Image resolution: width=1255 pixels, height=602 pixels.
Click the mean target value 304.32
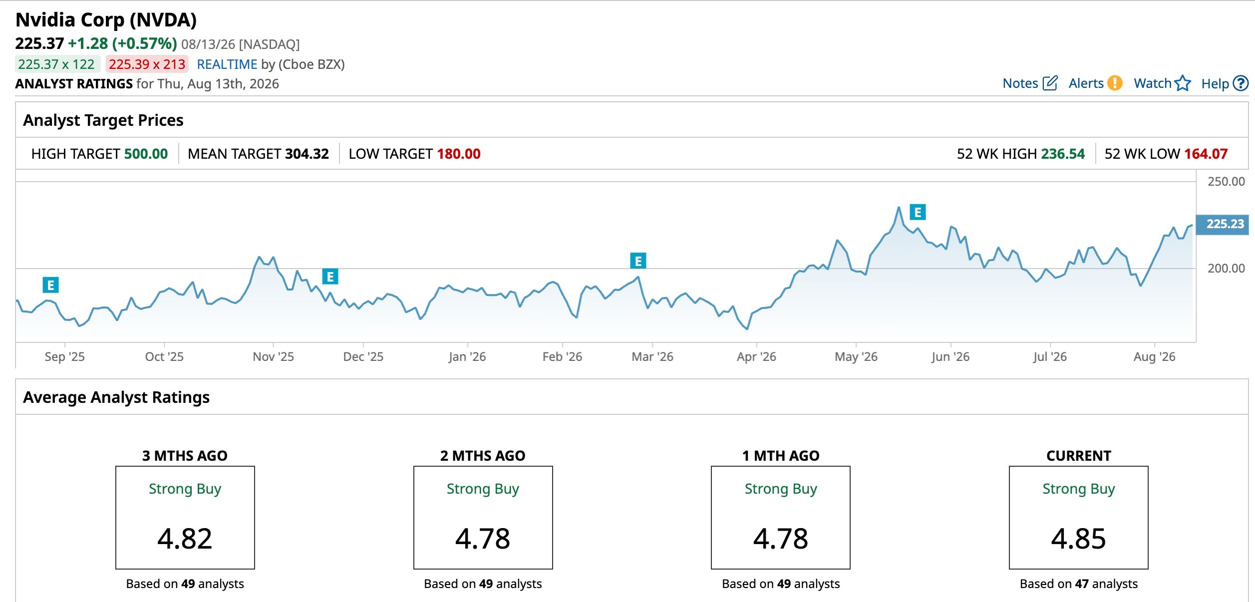pyautogui.click(x=307, y=154)
